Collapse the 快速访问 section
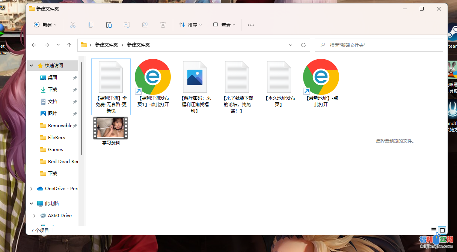Viewport: 457px width, 252px height. pyautogui.click(x=32, y=66)
